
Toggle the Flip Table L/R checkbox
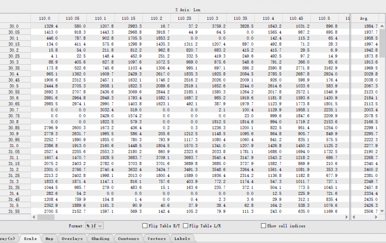187,225
